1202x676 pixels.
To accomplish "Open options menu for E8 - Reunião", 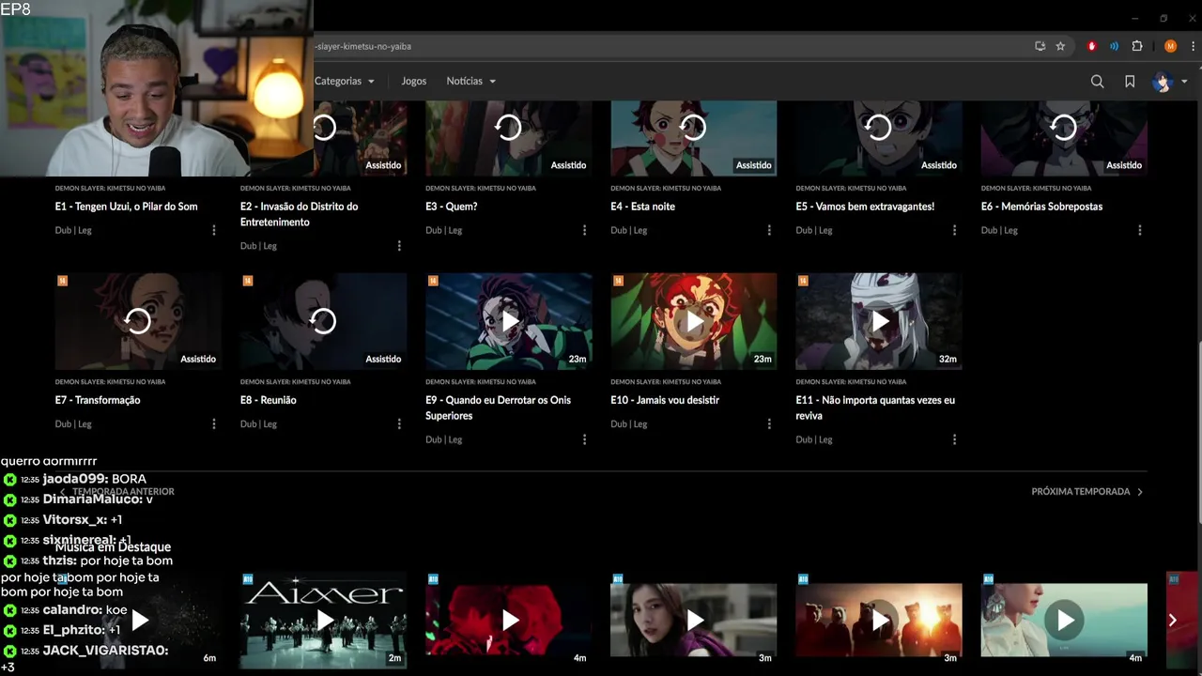I will [x=399, y=423].
